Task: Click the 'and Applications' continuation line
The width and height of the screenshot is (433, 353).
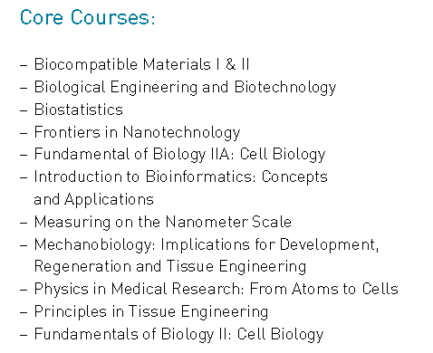Action: [94, 199]
